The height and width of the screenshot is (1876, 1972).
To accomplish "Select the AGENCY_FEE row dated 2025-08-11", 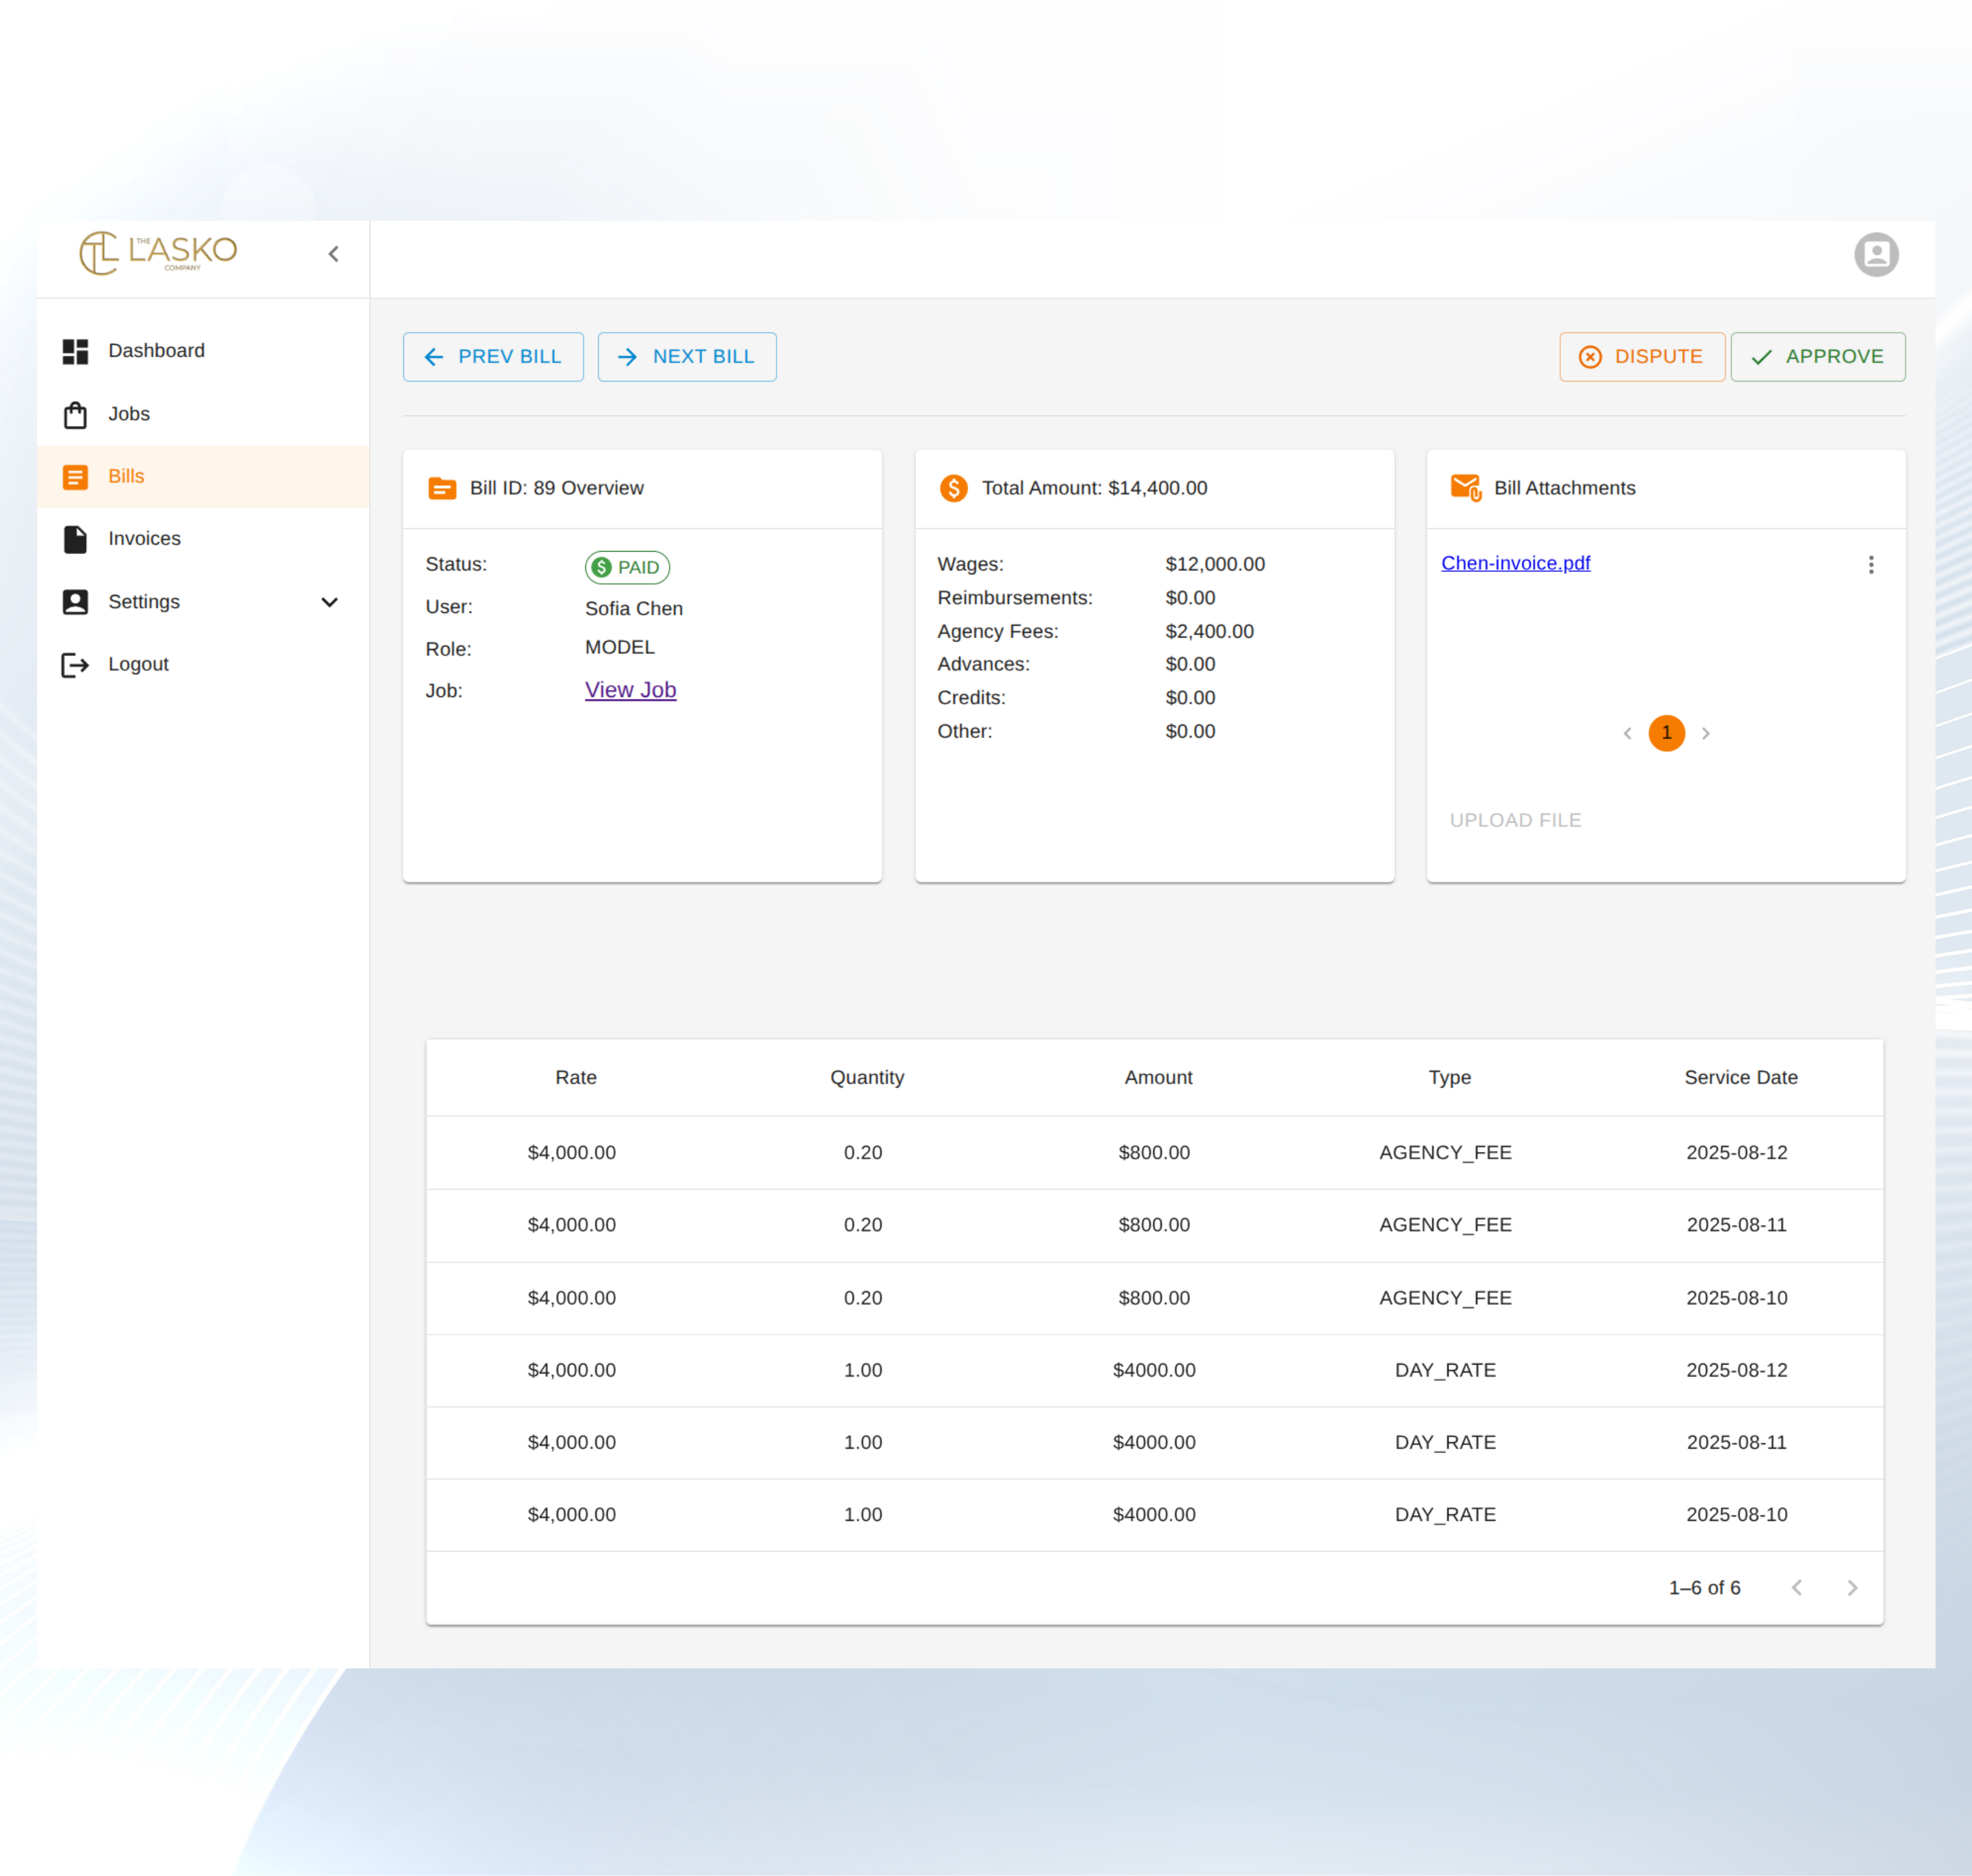I will pos(1154,1225).
